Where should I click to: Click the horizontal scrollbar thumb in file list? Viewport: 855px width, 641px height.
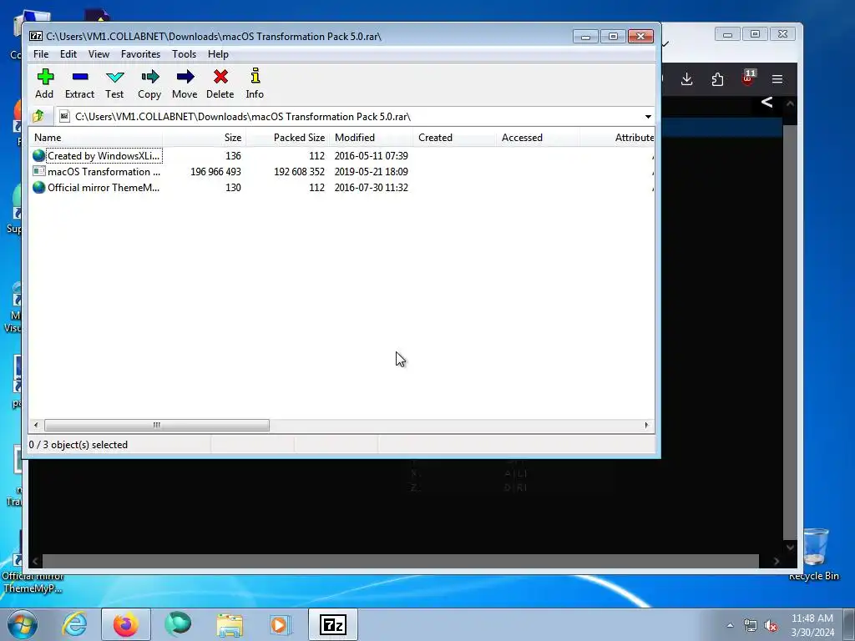tap(157, 425)
